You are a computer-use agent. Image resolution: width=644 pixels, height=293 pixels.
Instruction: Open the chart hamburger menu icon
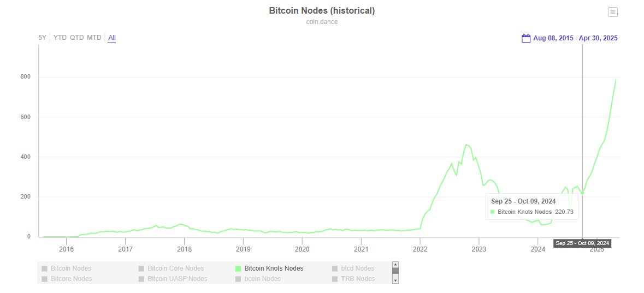612,12
